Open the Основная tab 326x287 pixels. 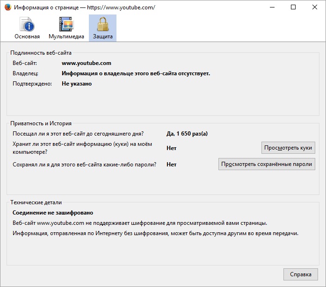[27, 28]
